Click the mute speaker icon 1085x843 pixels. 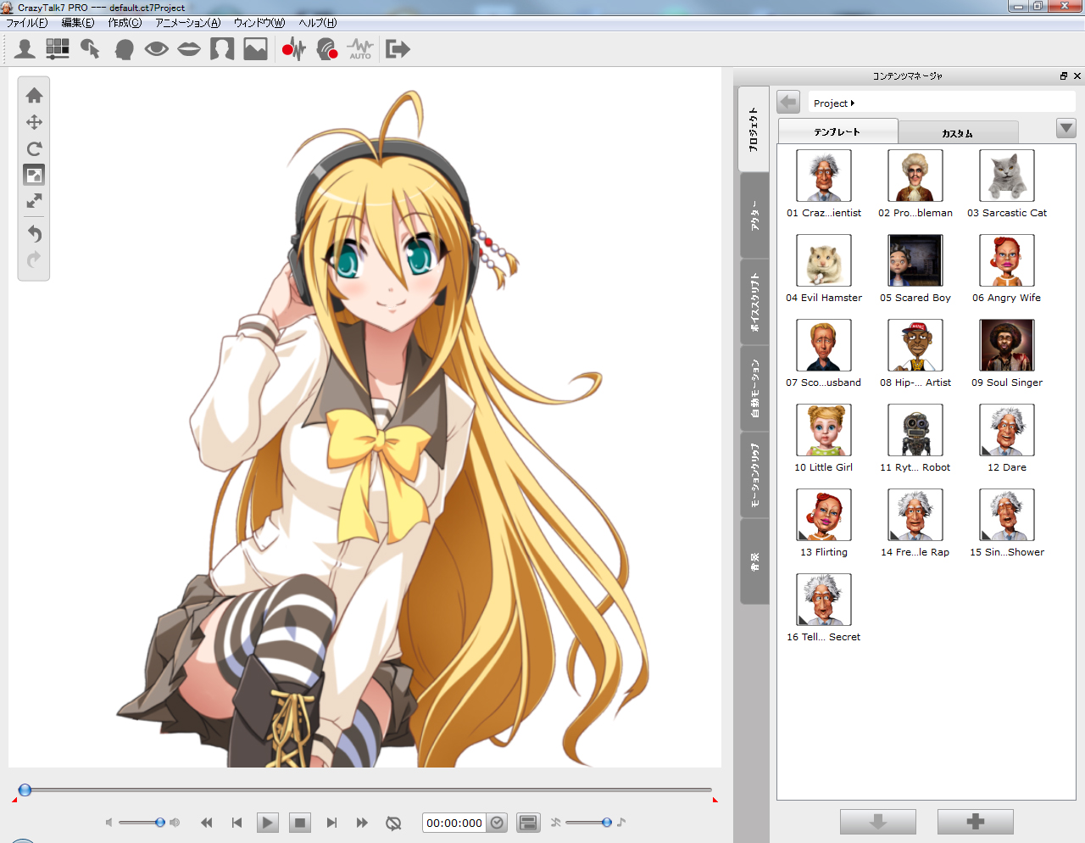(108, 823)
